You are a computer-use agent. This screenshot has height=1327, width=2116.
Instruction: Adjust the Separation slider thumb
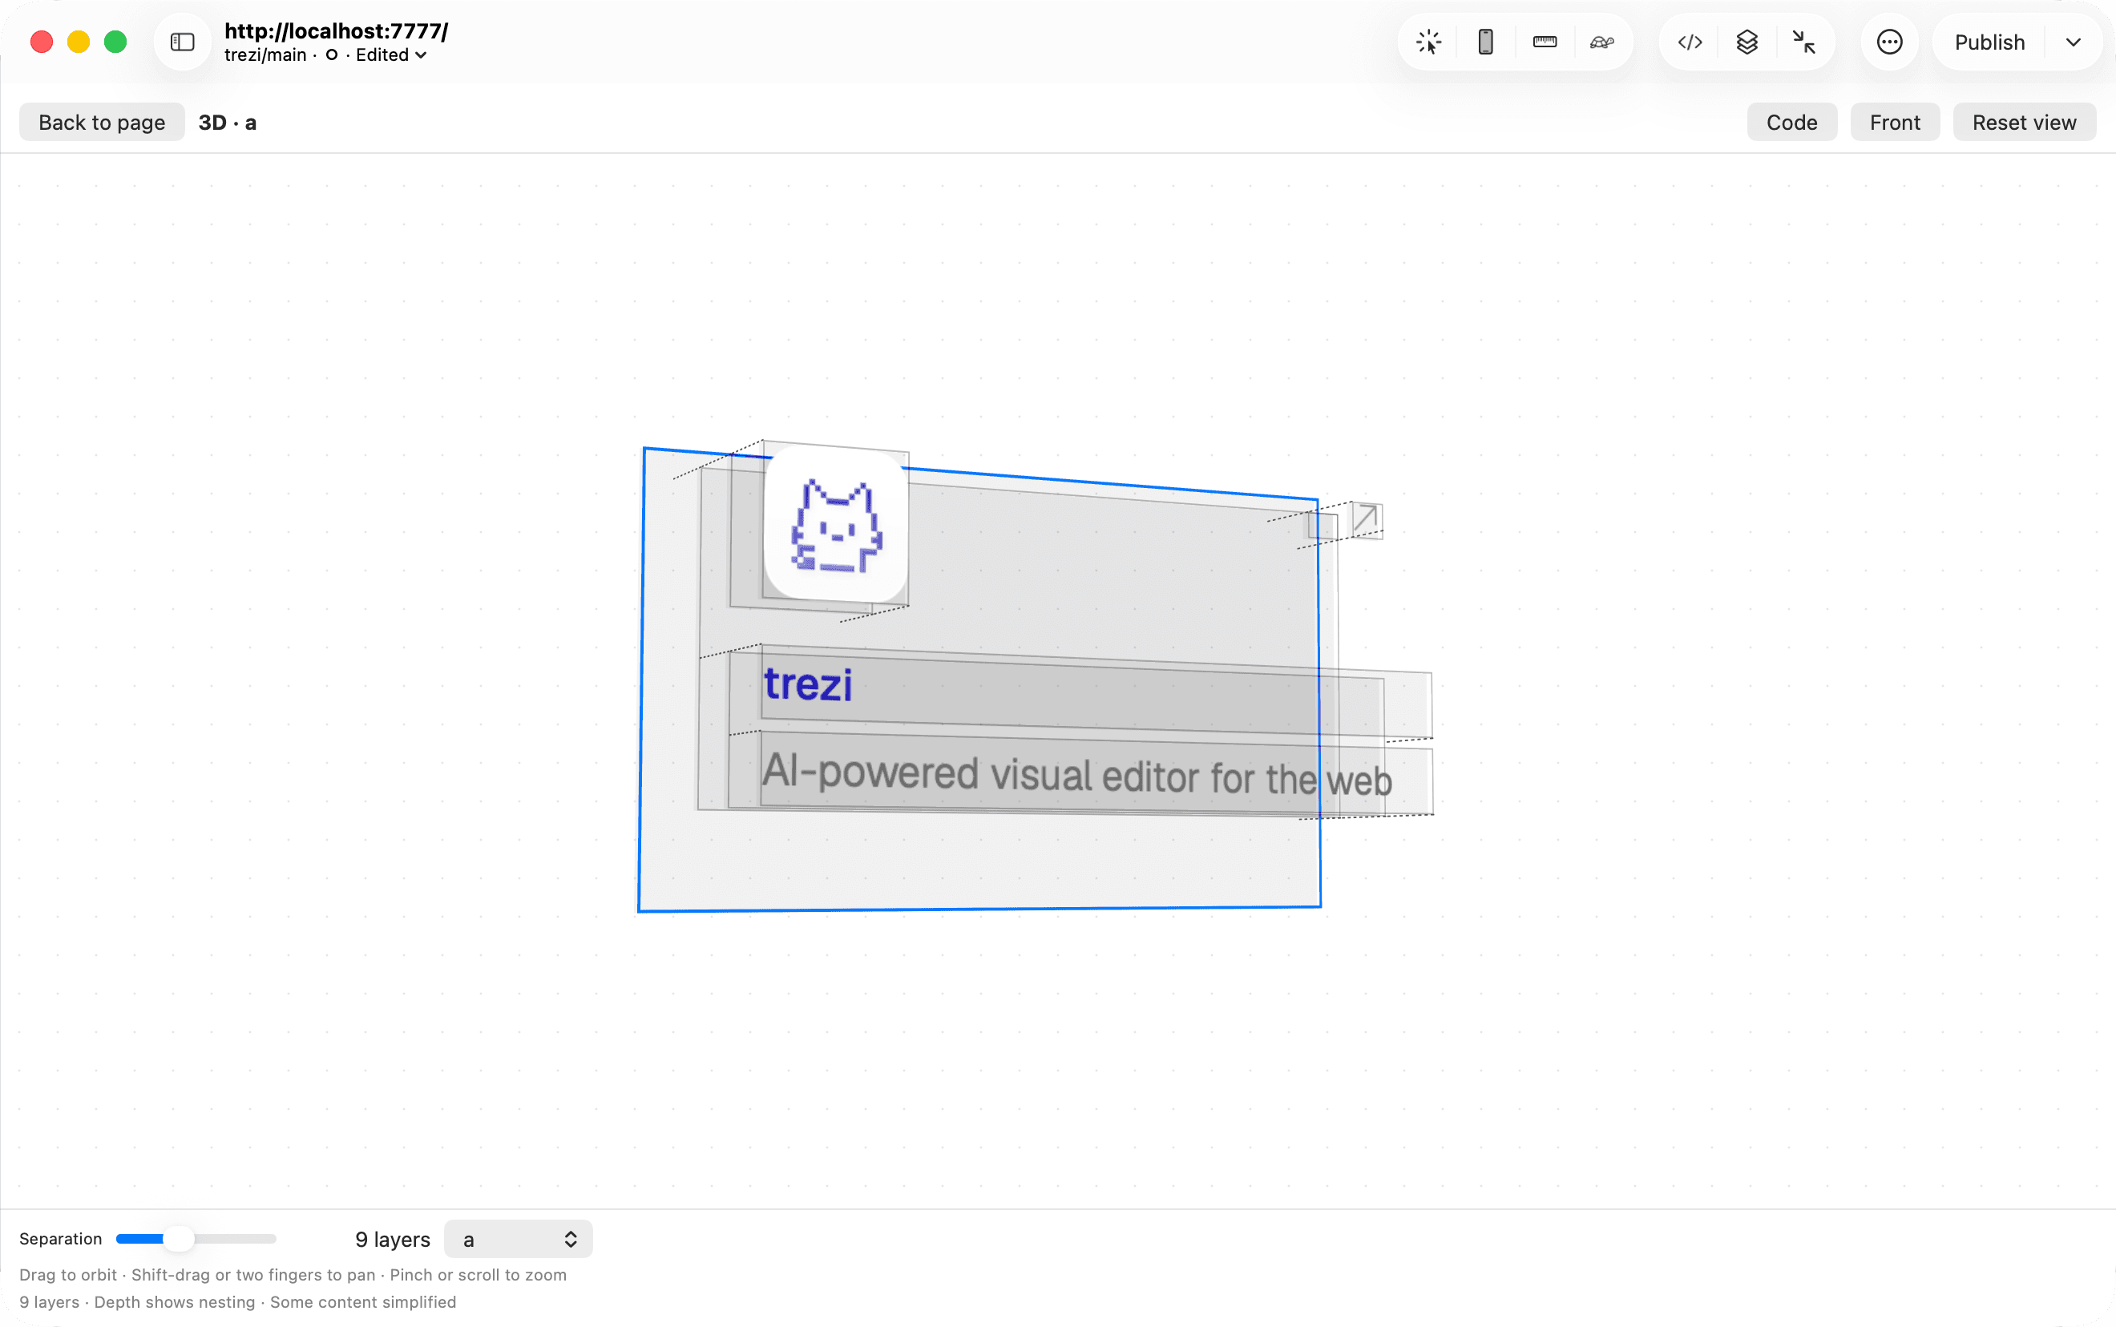pyautogui.click(x=178, y=1238)
